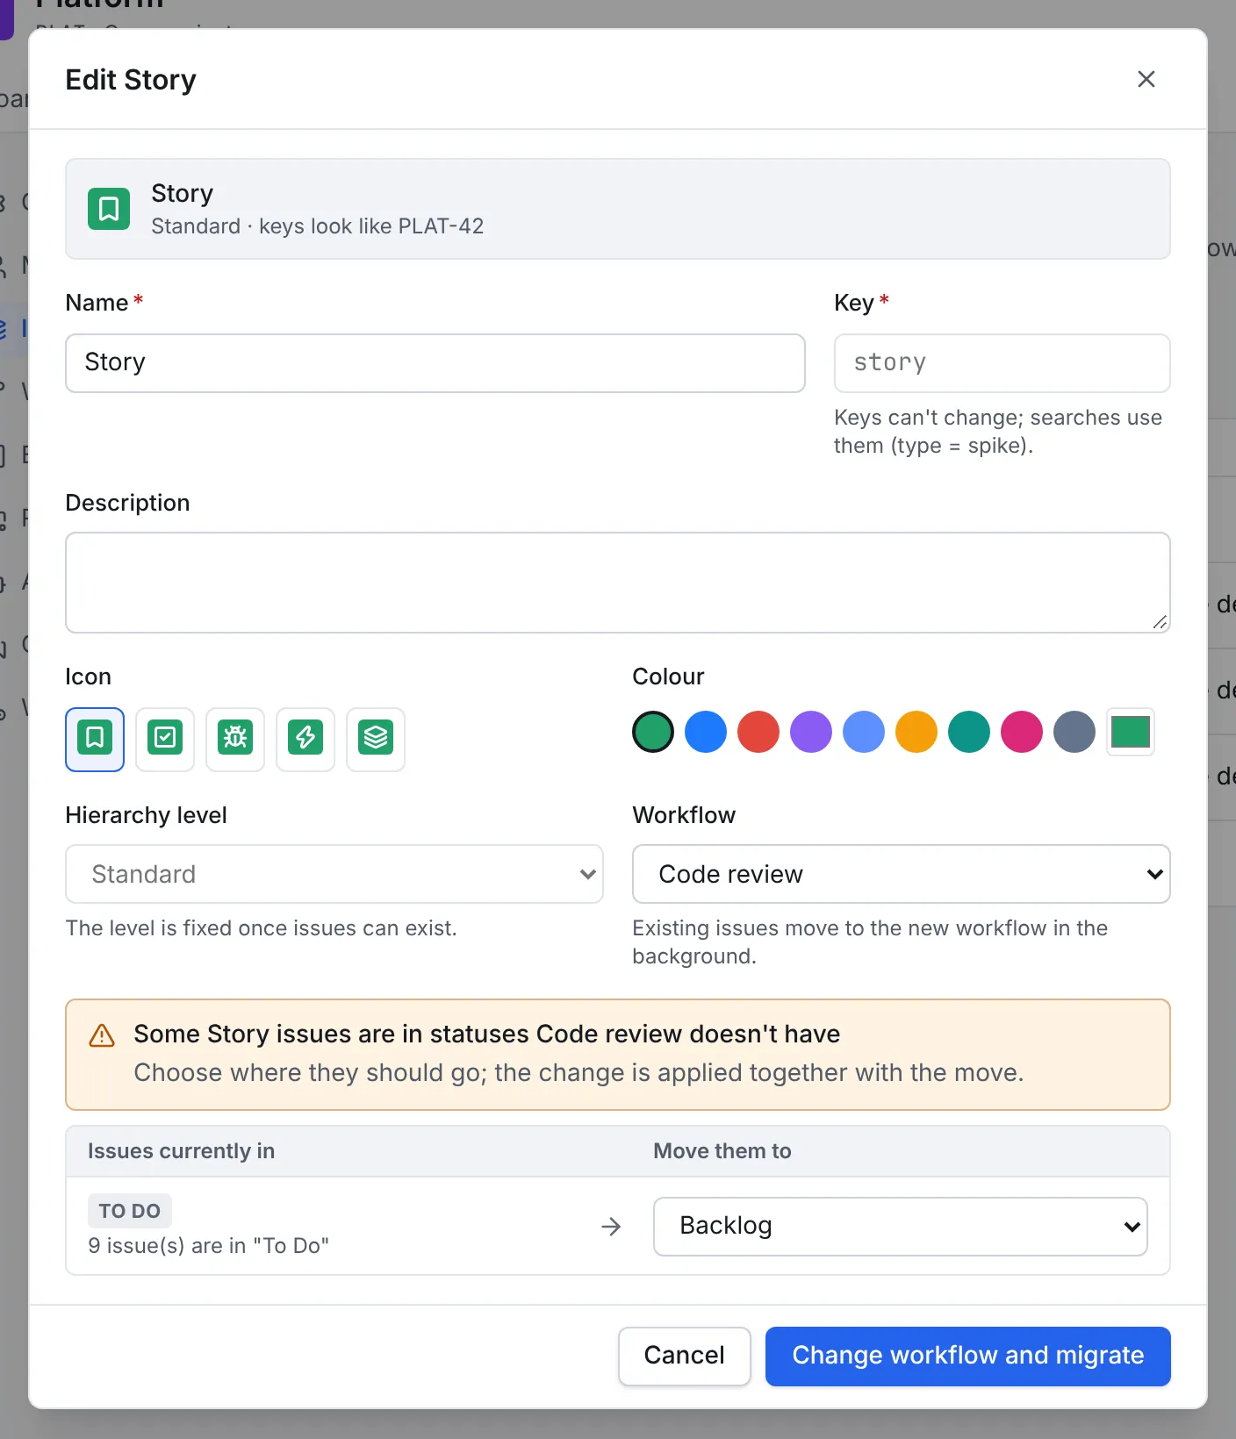Open the Hierarchy level dropdown
Screen dimensions: 1236x1439
334,874
